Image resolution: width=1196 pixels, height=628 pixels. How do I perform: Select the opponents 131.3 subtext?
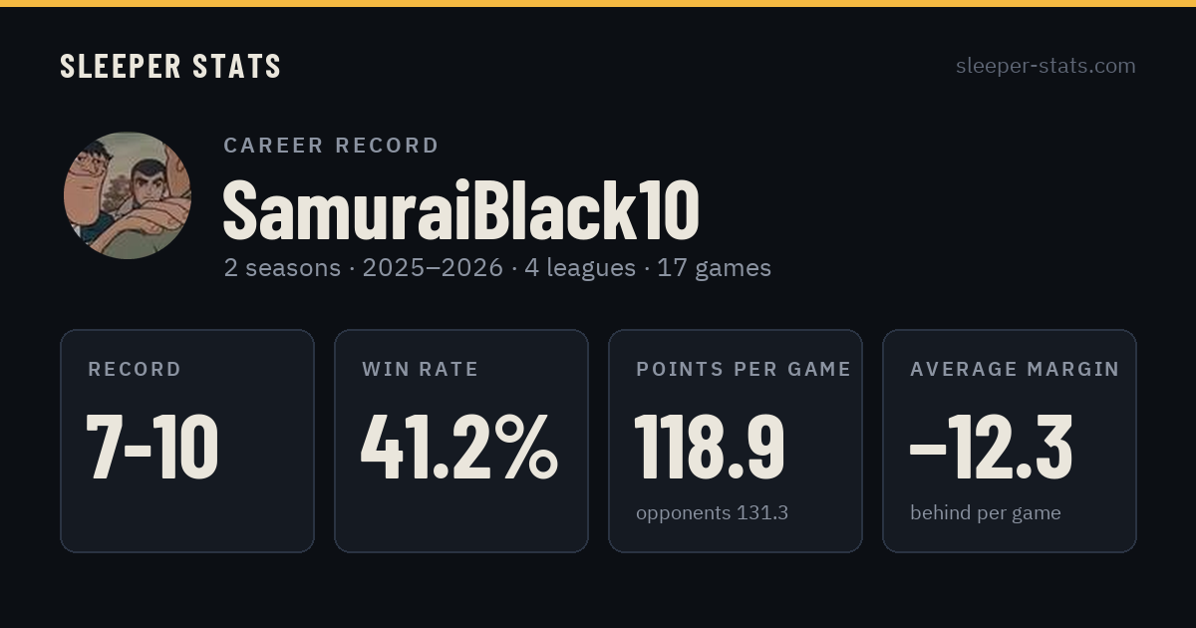click(x=713, y=513)
